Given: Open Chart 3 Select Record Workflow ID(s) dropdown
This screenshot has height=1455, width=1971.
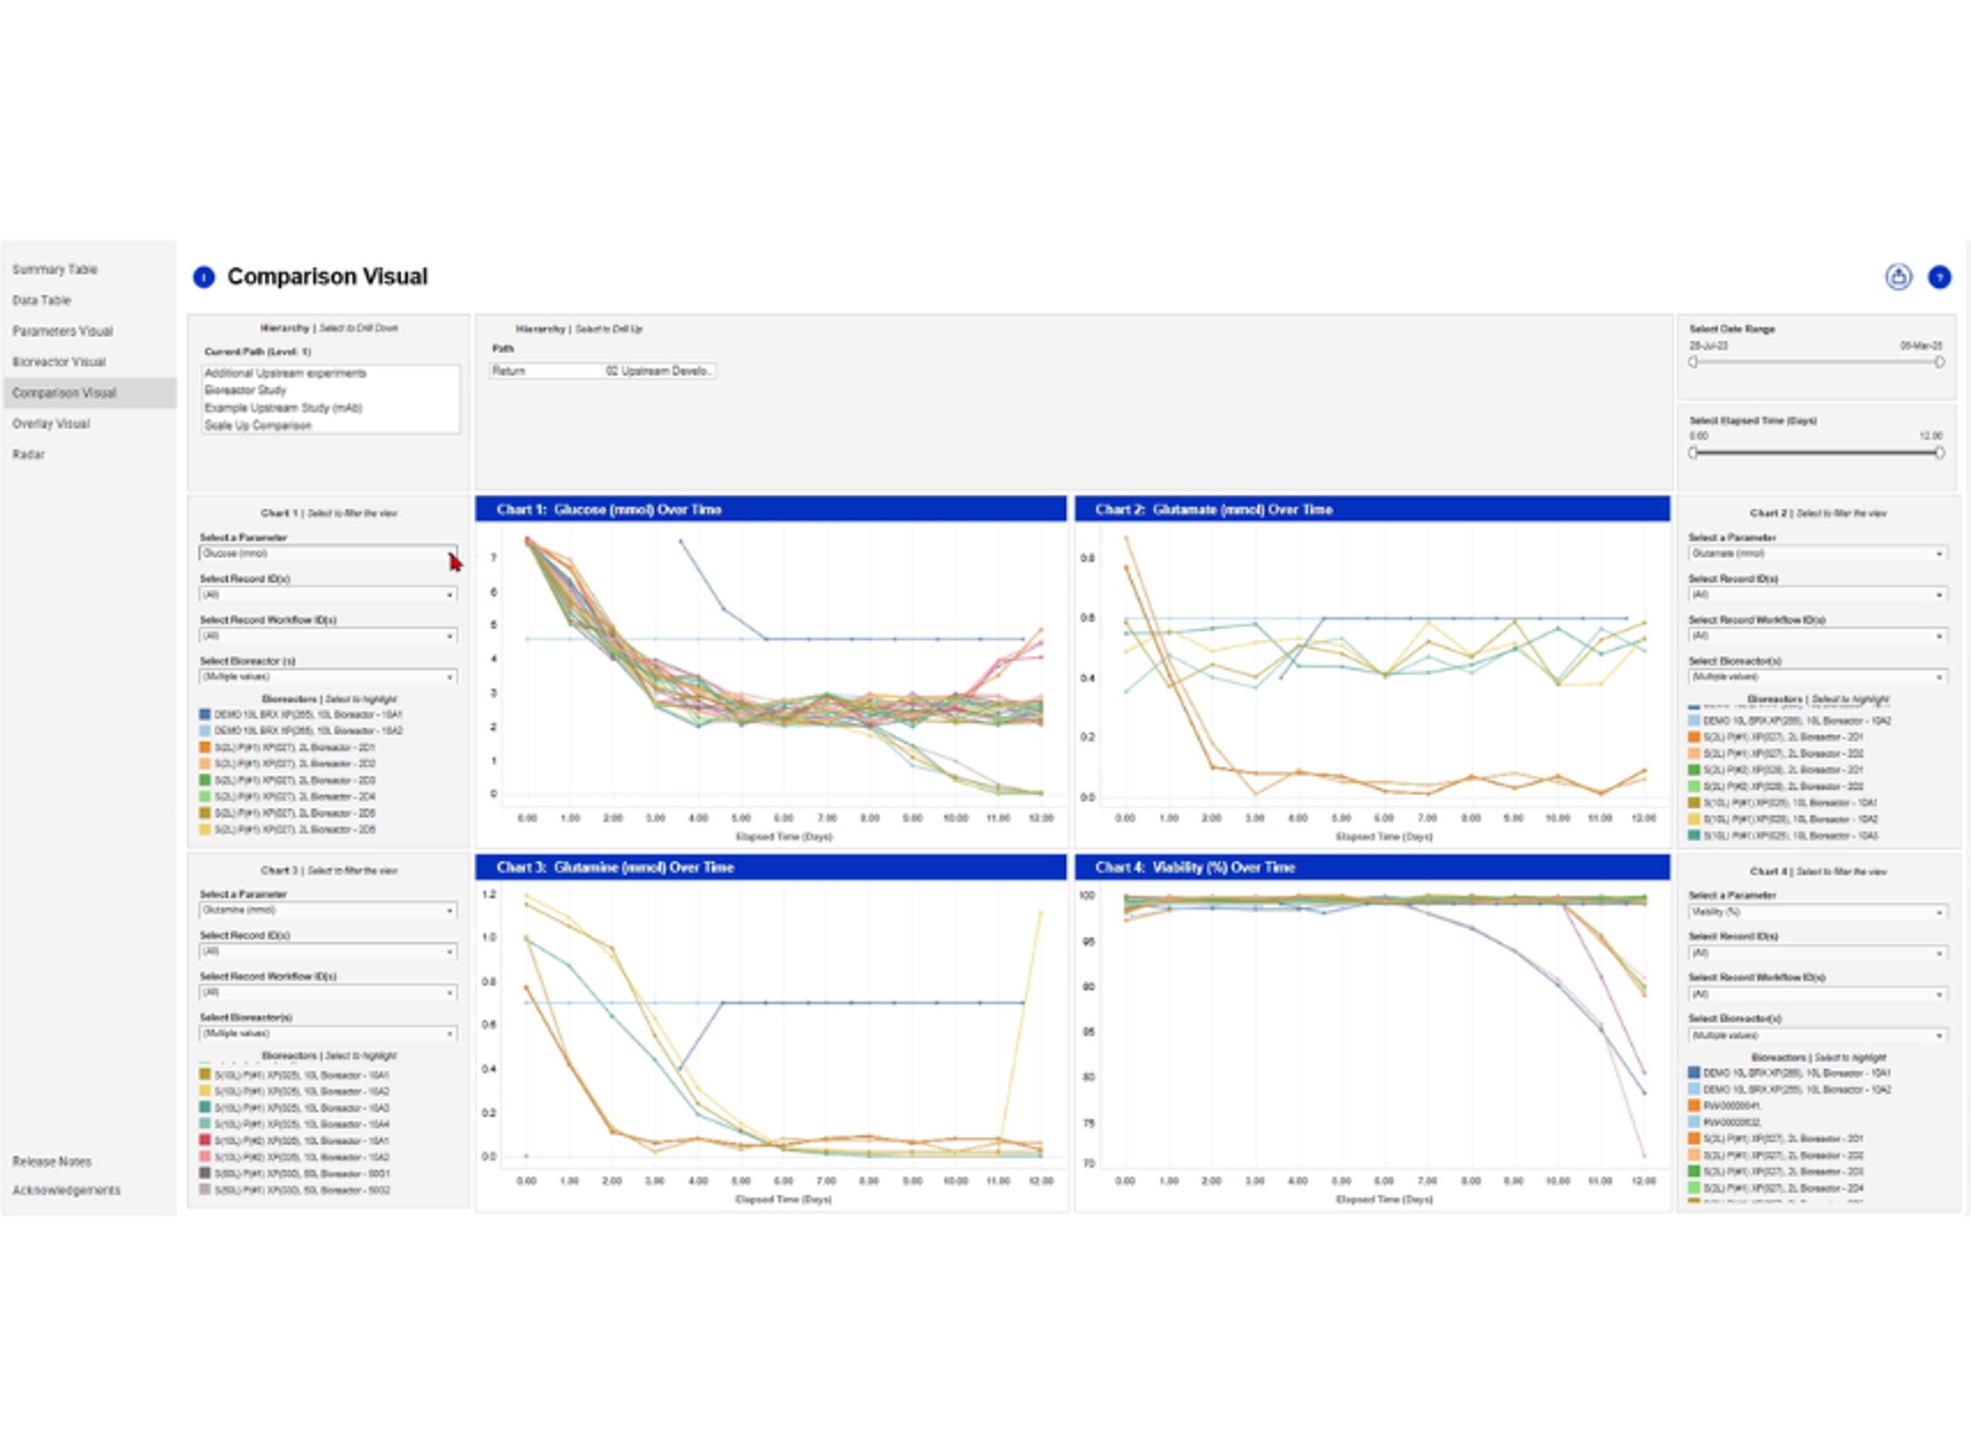Looking at the screenshot, I should coord(327,993).
